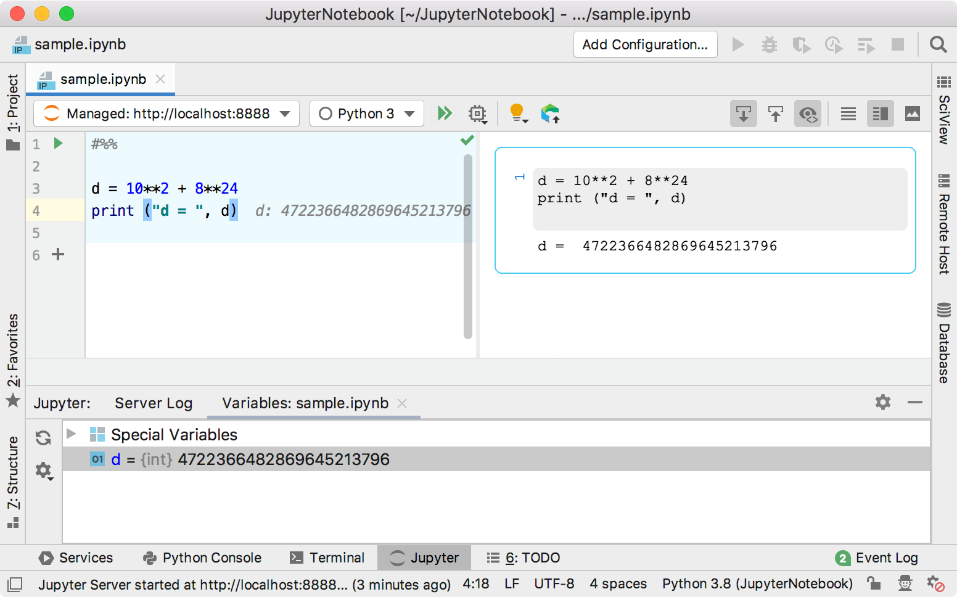Run the cell with green gutter arrow
The height and width of the screenshot is (597, 957).
(59, 144)
